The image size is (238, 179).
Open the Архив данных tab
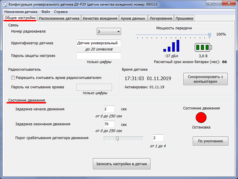pos(133,18)
